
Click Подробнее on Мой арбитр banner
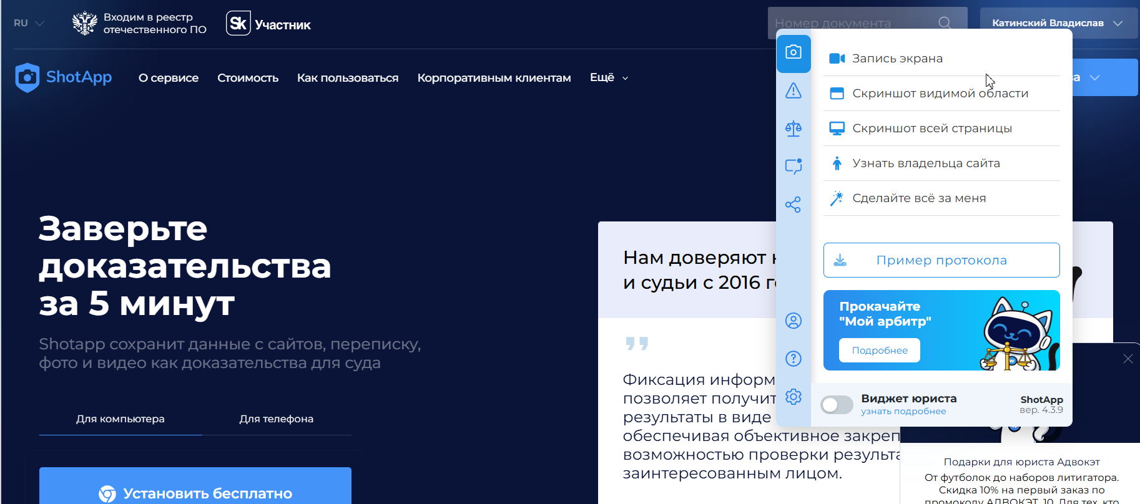click(880, 351)
